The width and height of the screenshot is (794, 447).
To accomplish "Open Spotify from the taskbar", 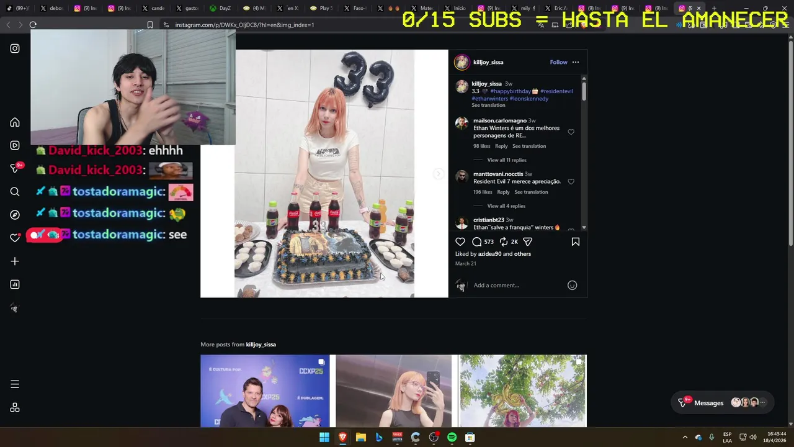I will pyautogui.click(x=452, y=437).
